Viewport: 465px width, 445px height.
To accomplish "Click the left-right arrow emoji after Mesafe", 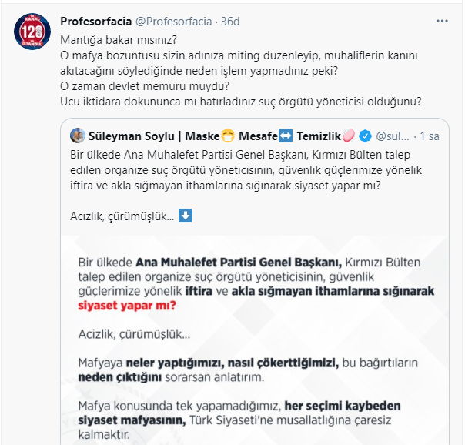I will click(x=284, y=136).
